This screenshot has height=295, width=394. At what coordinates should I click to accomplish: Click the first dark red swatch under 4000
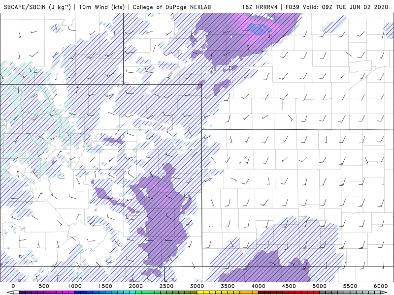pos(262,293)
